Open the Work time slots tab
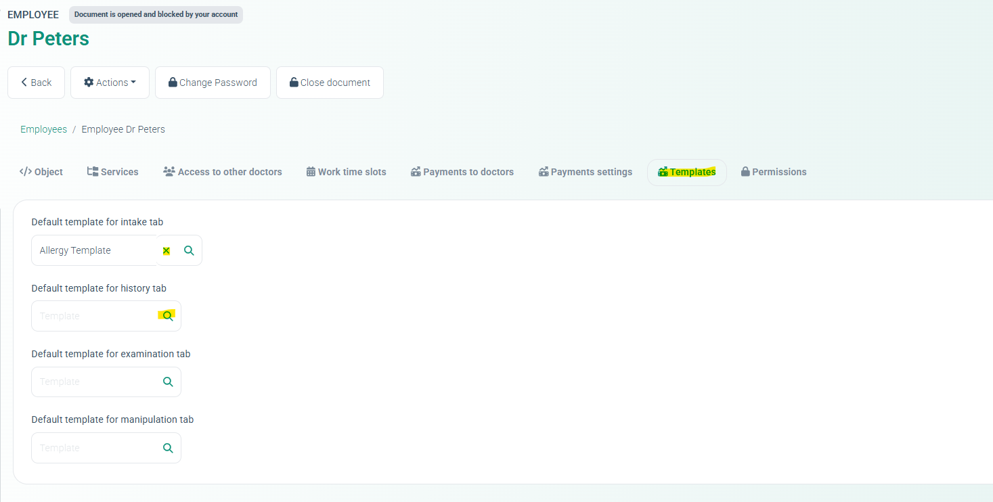Image resolution: width=993 pixels, height=502 pixels. coord(346,172)
